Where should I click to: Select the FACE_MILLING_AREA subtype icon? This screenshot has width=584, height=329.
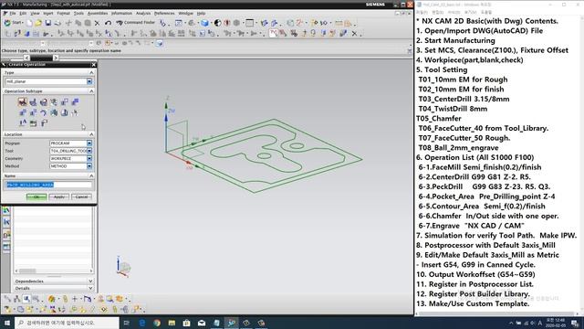pos(22,101)
